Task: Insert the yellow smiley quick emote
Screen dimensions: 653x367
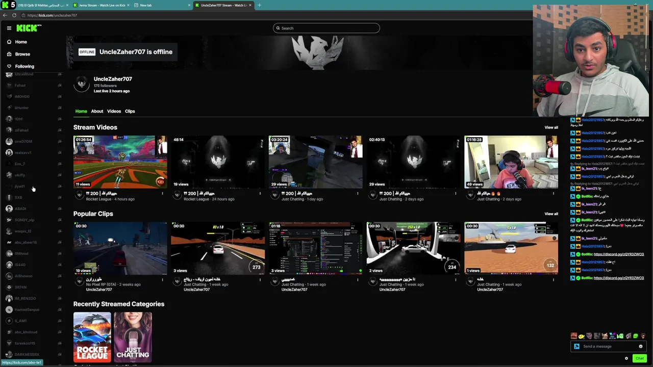Action: pos(582,336)
